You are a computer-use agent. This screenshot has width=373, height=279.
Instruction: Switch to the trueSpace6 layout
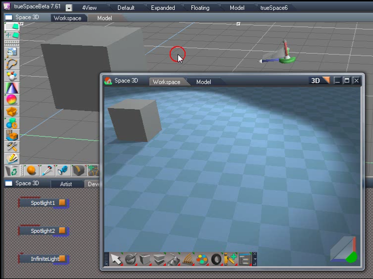tap(274, 8)
